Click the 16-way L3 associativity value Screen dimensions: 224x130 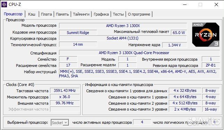[211, 109]
